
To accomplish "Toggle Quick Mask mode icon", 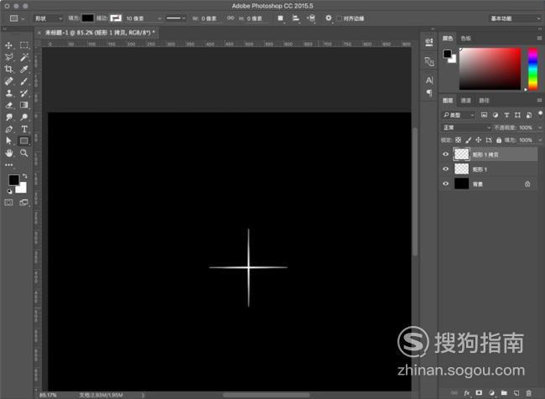I will (8, 202).
